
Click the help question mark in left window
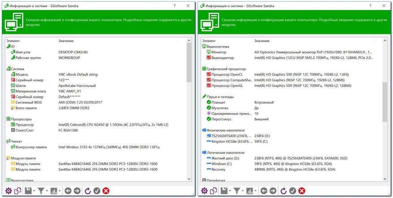pos(175,6)
